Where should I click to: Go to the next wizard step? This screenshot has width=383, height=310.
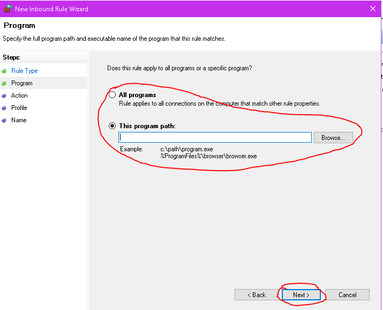tap(301, 295)
